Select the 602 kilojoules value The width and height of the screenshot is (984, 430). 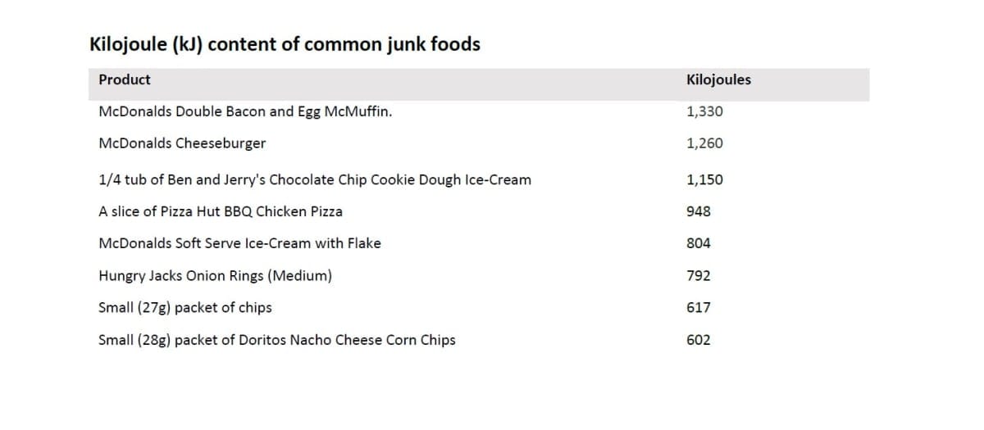point(699,340)
